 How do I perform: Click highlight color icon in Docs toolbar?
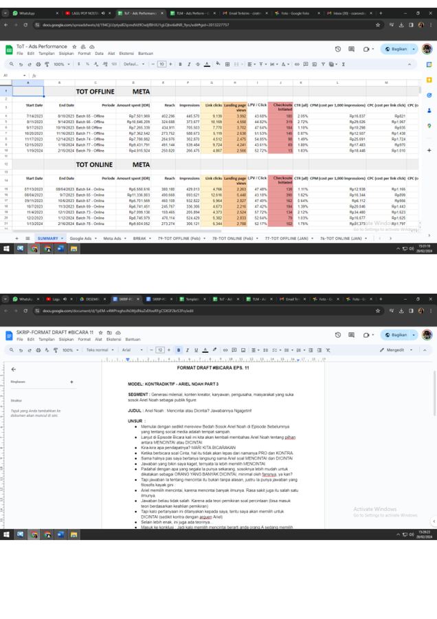[214, 350]
